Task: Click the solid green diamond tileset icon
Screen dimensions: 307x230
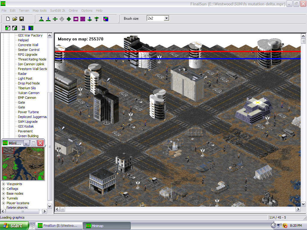Action: [69, 19]
